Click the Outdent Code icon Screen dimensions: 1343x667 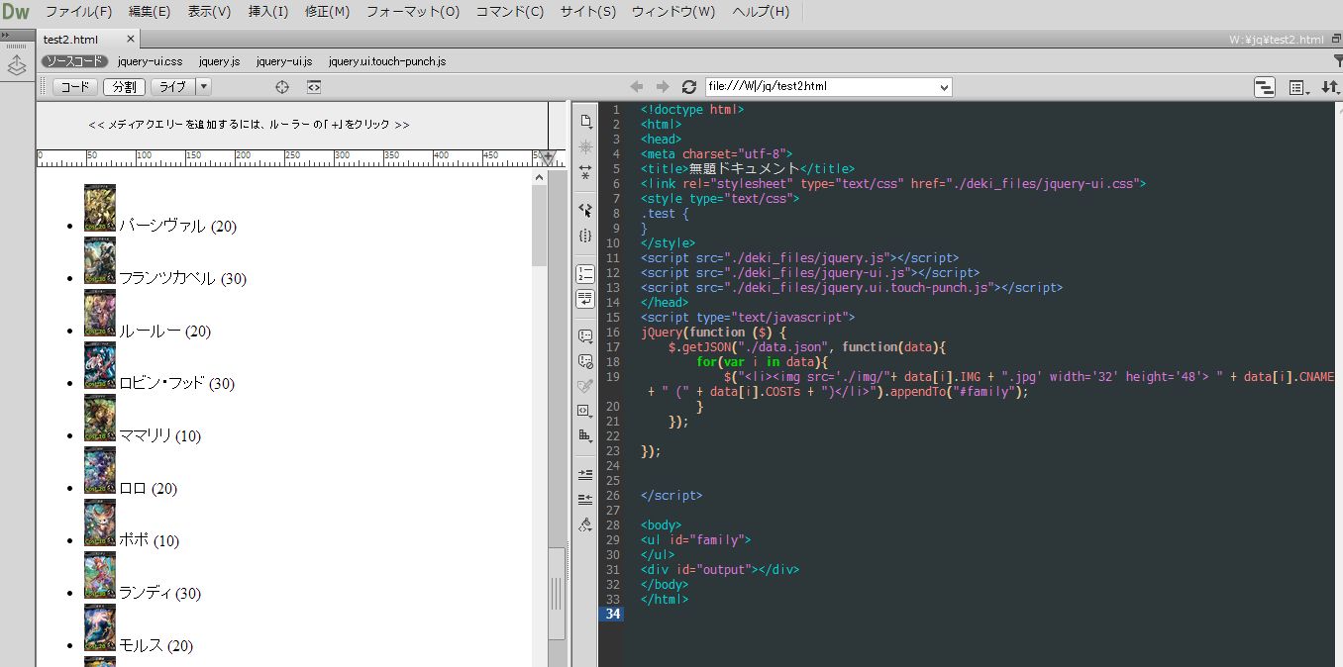pyautogui.click(x=585, y=499)
